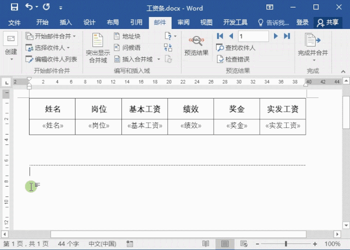Open the Review (审阅) tab

[x=183, y=22]
